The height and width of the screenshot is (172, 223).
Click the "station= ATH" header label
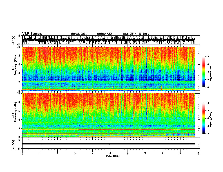(x=104, y=34)
